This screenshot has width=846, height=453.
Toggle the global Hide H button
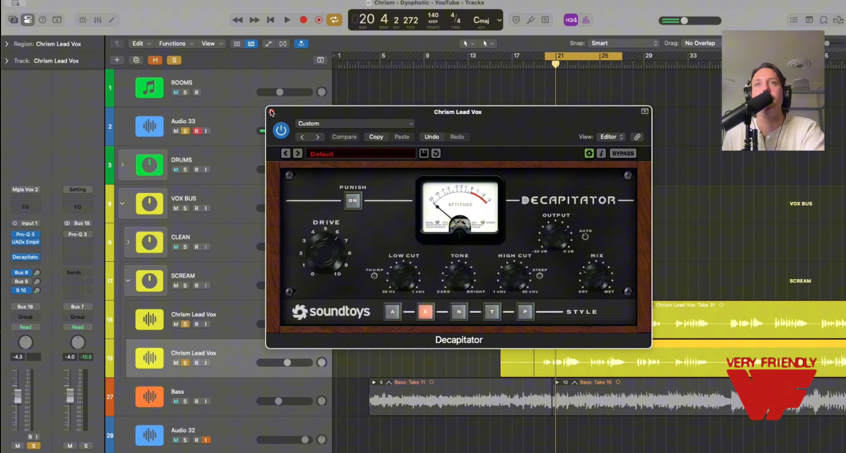[155, 60]
